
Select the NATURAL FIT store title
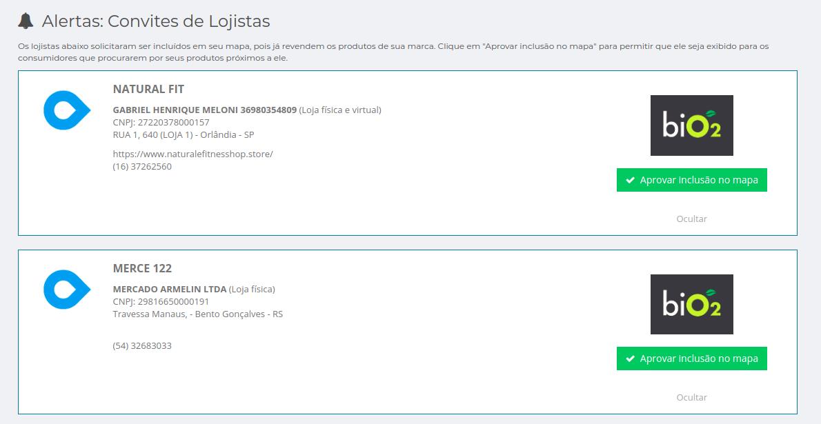[x=148, y=90]
